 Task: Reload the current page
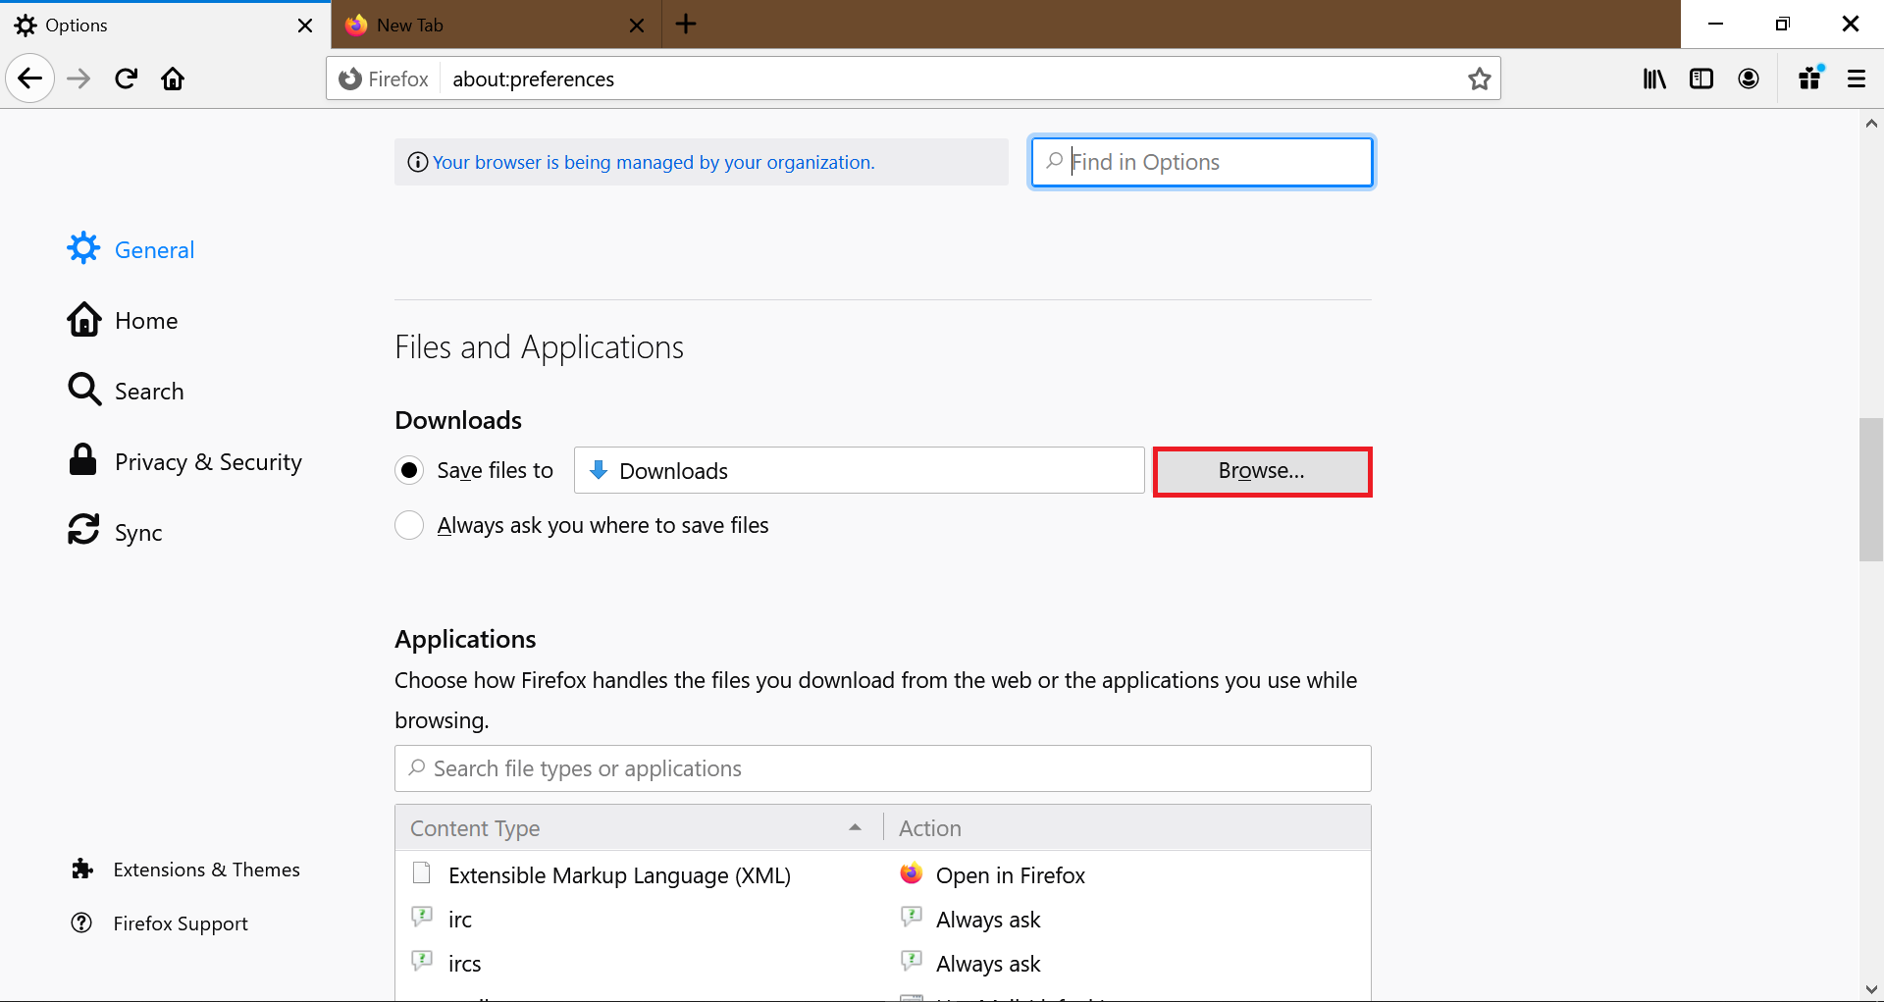[x=127, y=79]
